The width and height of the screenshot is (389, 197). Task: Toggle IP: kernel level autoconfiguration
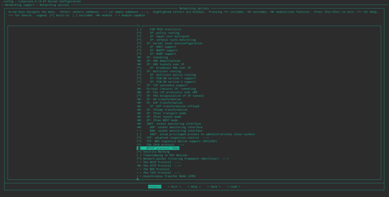170,43
